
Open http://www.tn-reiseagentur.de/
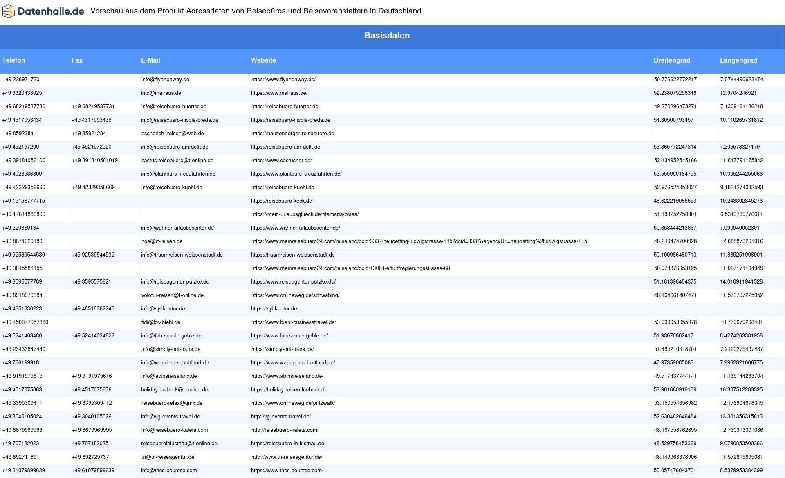tap(287, 457)
